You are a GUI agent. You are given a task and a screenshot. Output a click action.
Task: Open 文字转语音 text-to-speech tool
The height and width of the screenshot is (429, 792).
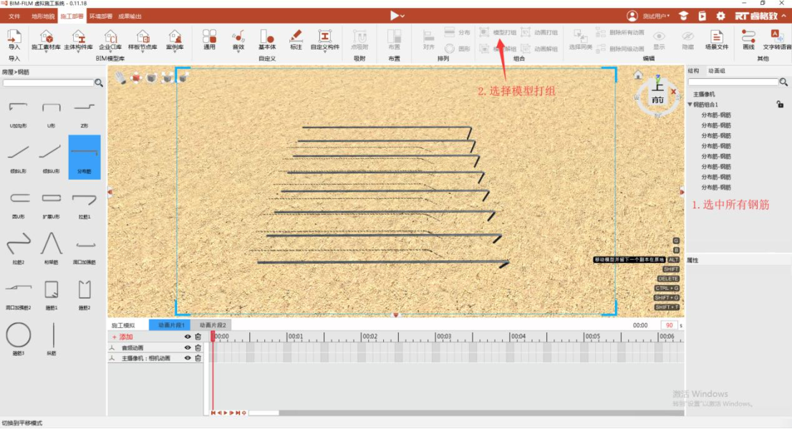click(x=777, y=39)
